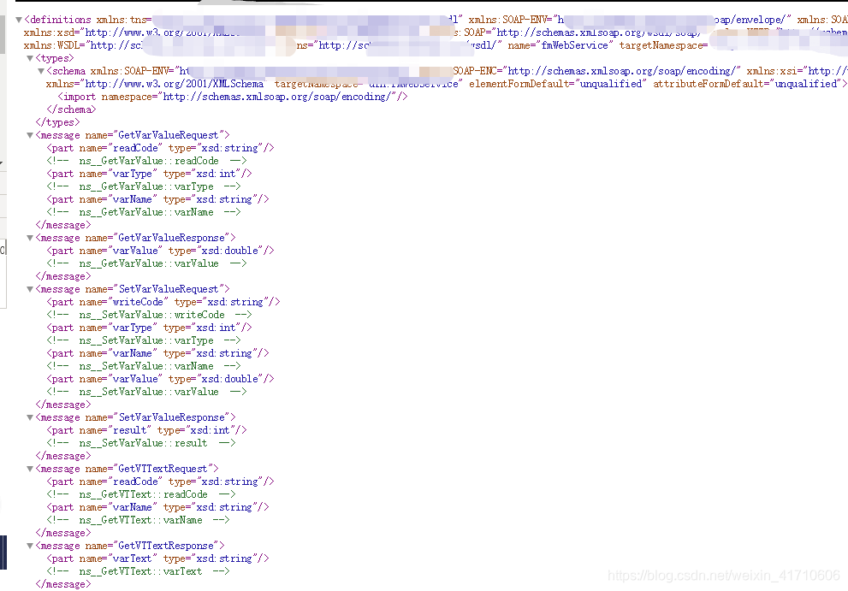
Task: Click the closing </schema> tag
Action: (71, 109)
